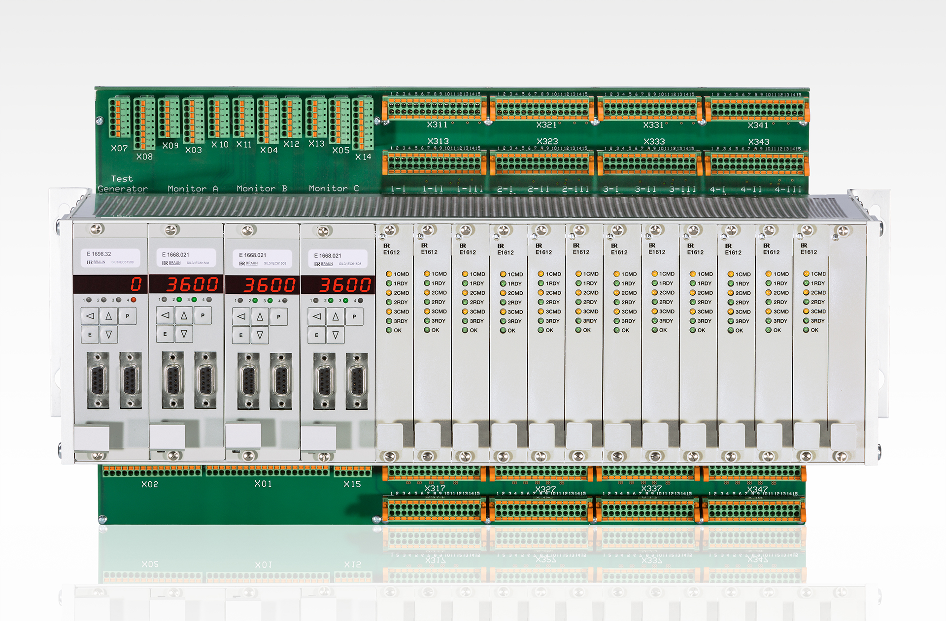
Task: Click the X313 terminal block label
Action: (x=438, y=141)
